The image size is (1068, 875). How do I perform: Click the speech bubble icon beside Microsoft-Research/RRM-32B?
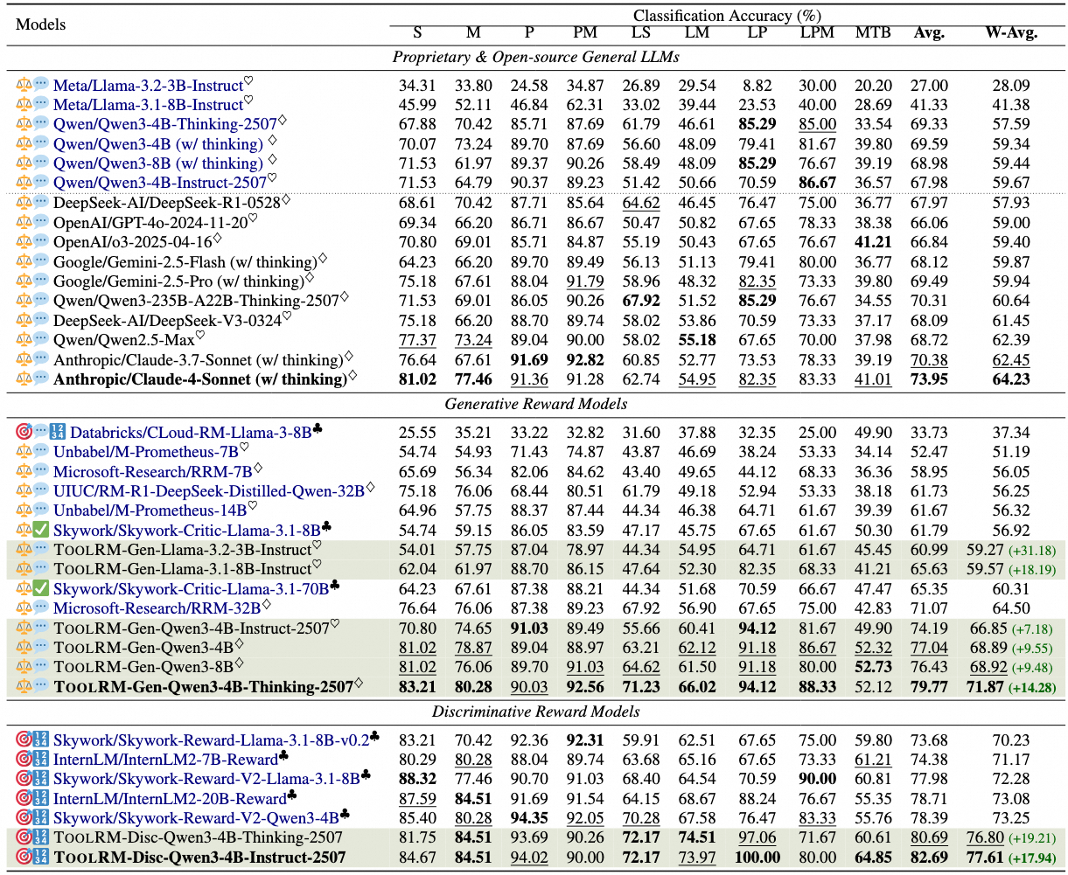point(41,608)
